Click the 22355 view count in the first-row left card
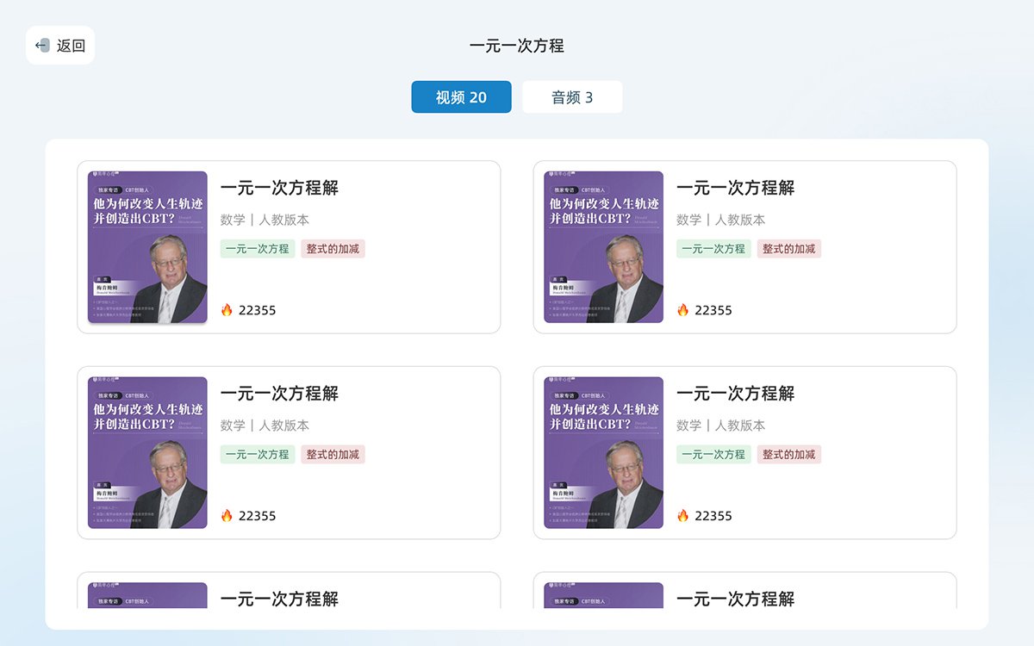The width and height of the screenshot is (1034, 646). 258,310
